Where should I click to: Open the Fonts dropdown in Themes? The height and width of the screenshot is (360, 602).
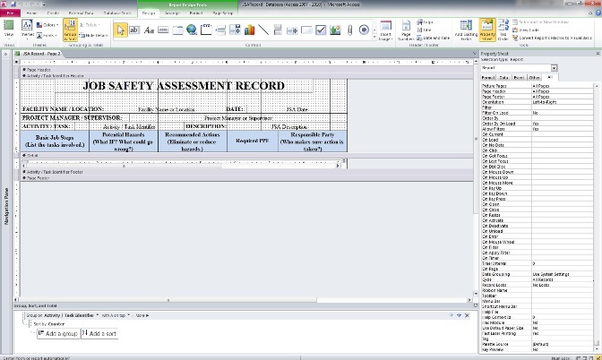click(47, 35)
